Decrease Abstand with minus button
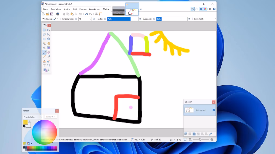 [x=154, y=19]
